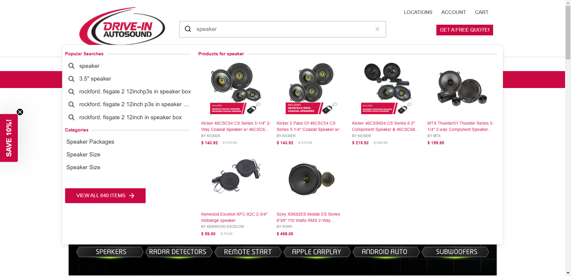The height and width of the screenshot is (276, 571).
Task: Select the Subwoofers banner tab
Action: click(456, 252)
